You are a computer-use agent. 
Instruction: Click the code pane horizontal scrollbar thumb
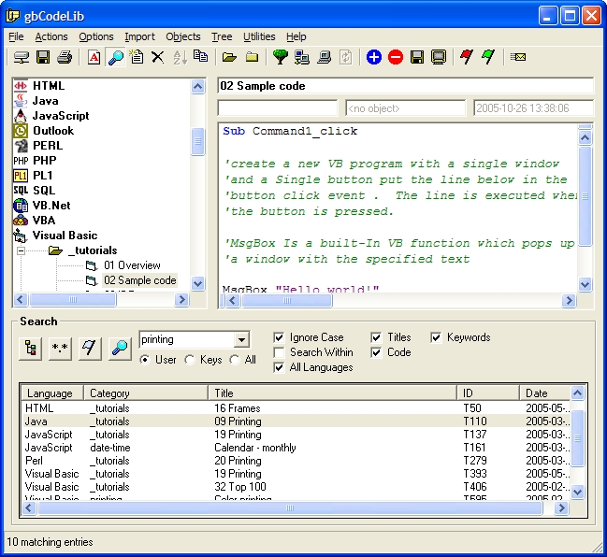point(287,301)
